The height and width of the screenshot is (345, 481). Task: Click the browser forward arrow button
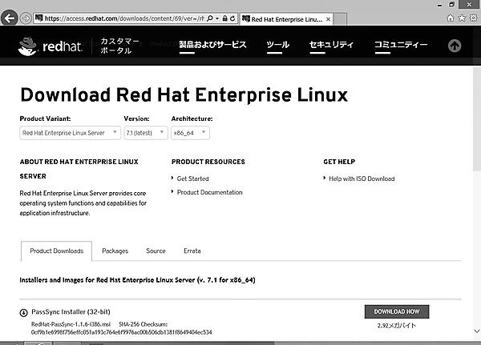[x=26, y=18]
